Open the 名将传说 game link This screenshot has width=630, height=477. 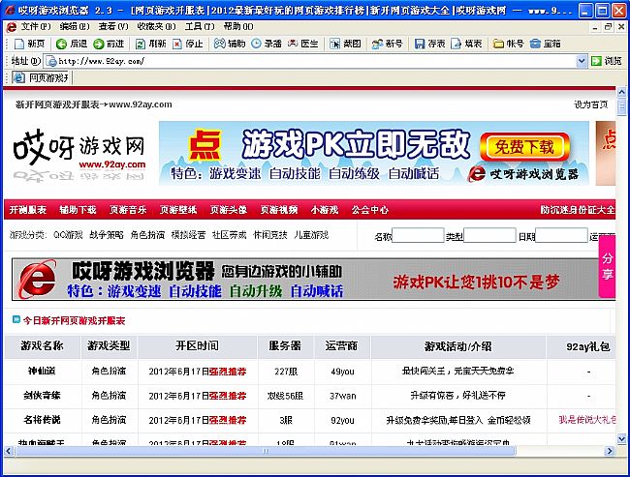42,420
